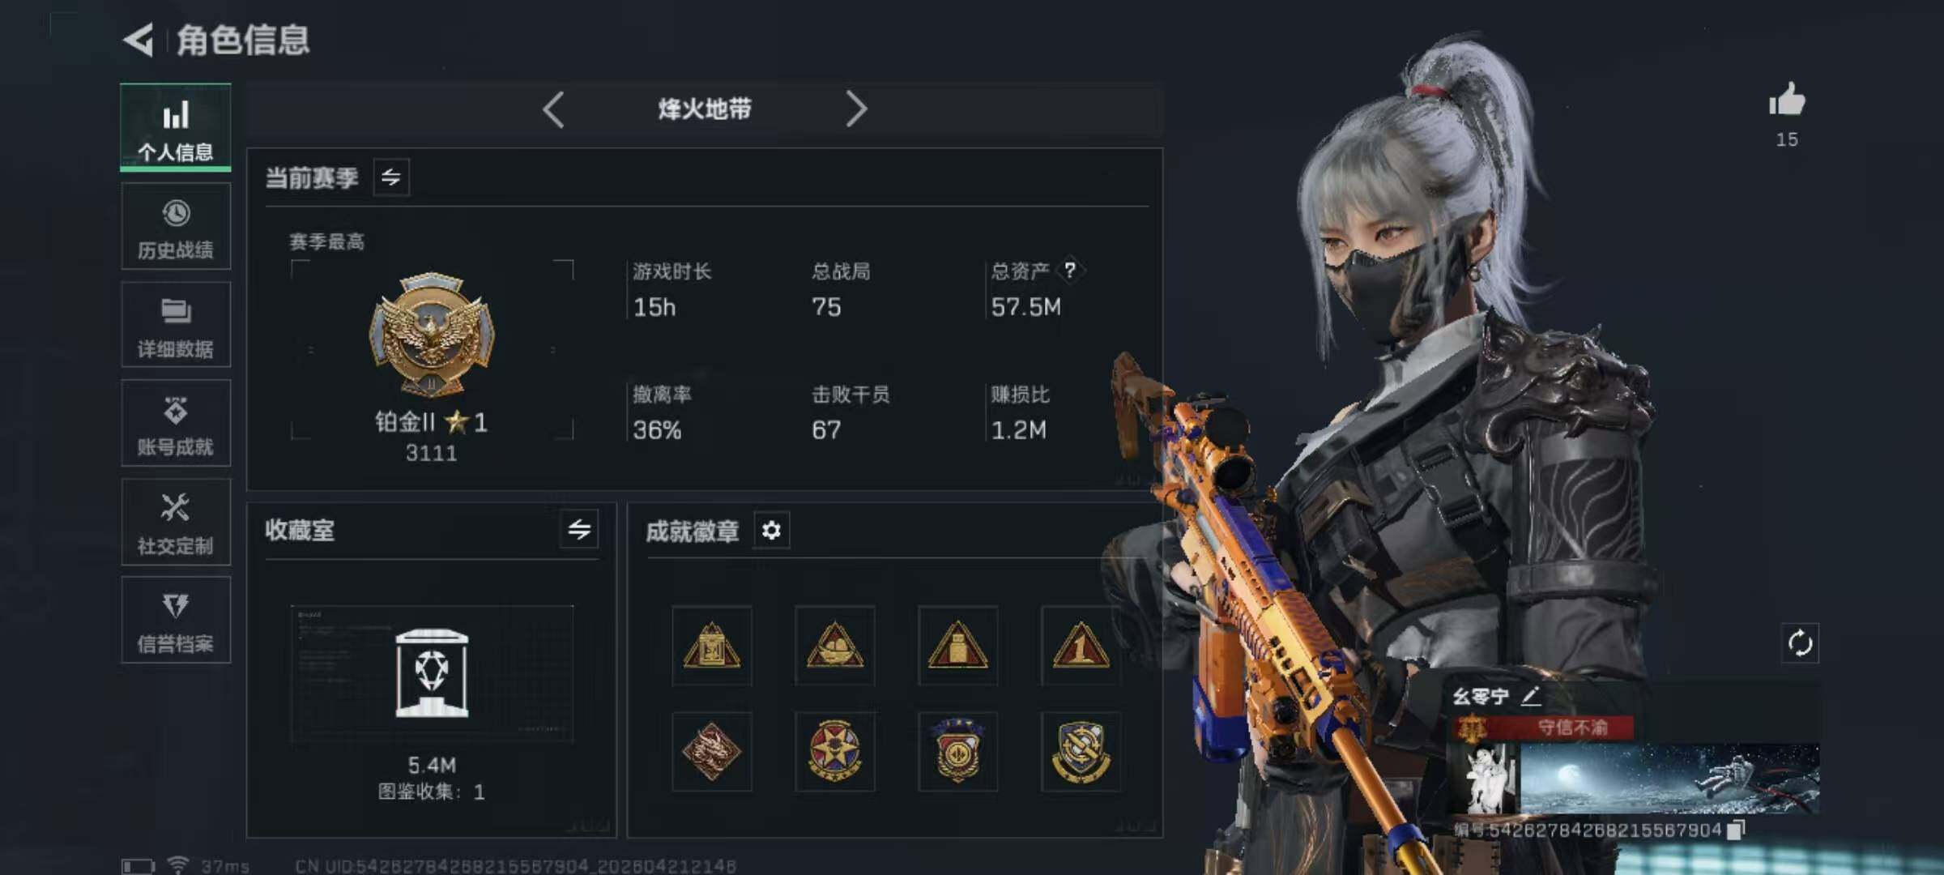1944x875 pixels.
Task: Toggle the 收藏室 swap button
Action: 579,530
